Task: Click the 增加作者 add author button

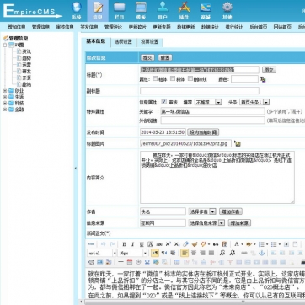Action: 231,211
